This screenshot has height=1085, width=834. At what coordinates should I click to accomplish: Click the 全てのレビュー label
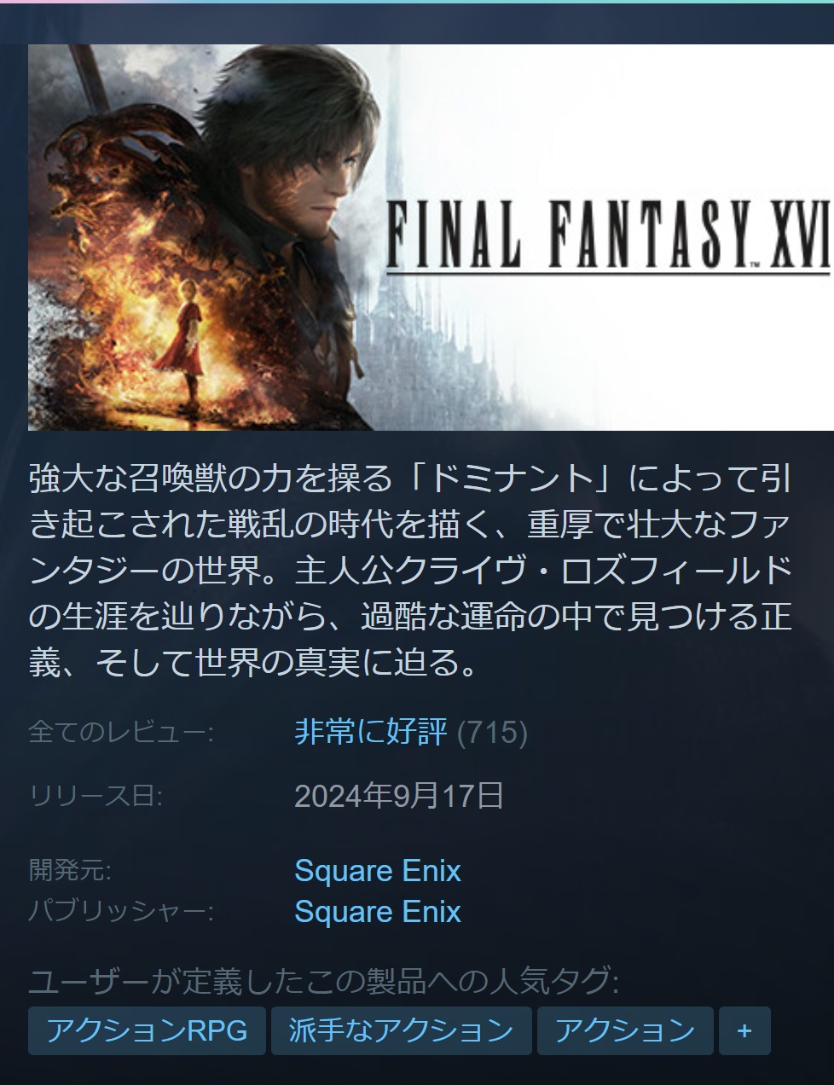(121, 733)
